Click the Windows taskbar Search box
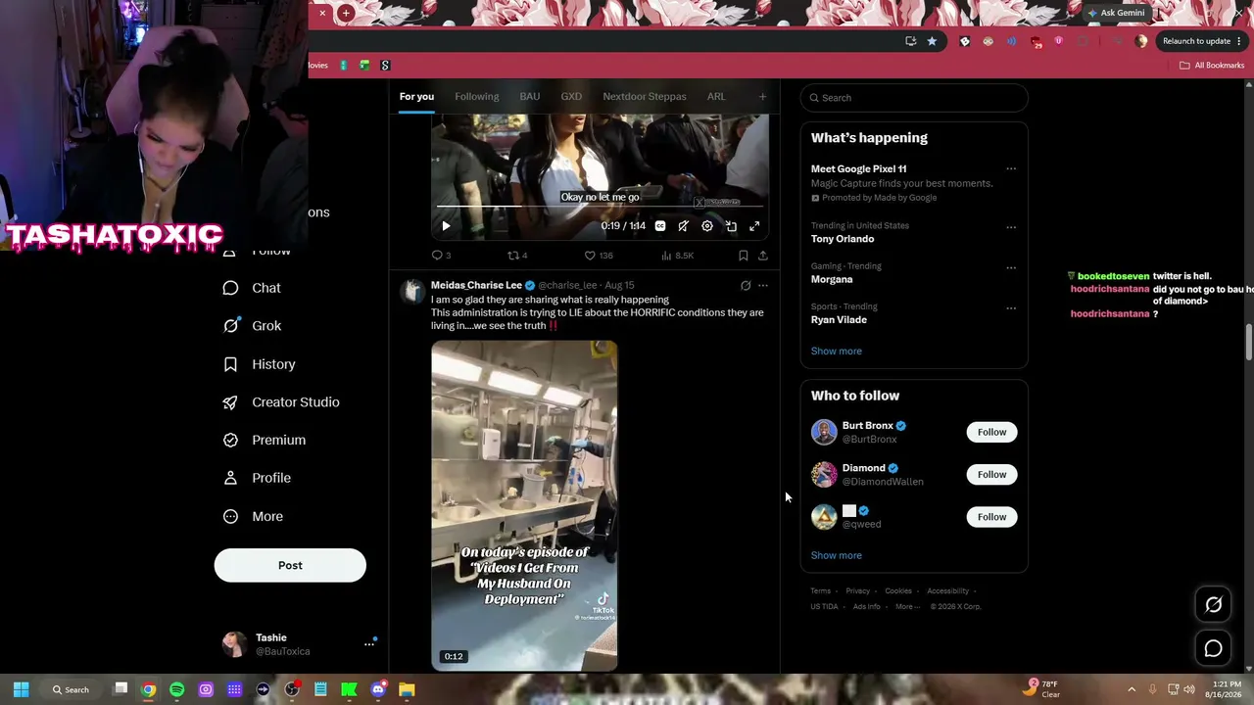This screenshot has height=705, width=1254. click(x=71, y=689)
